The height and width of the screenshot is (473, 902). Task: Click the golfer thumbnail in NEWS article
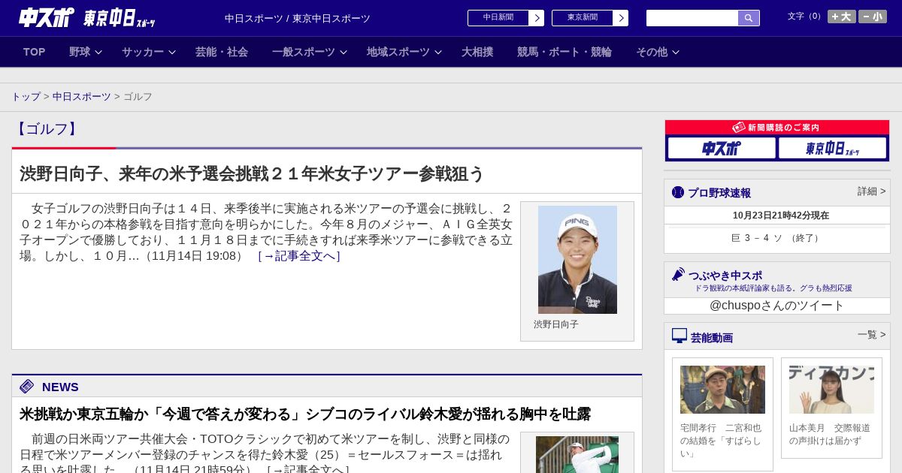pyautogui.click(x=577, y=454)
